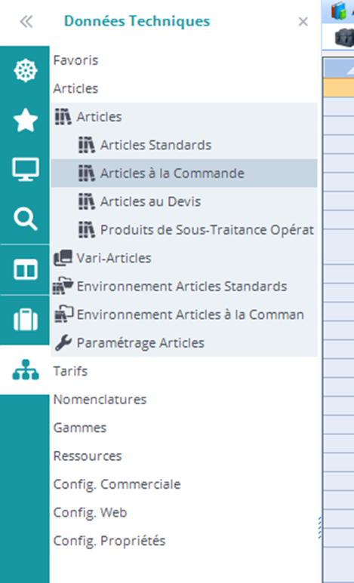
Task: Open the Favoris menu entry
Action: click(75, 60)
